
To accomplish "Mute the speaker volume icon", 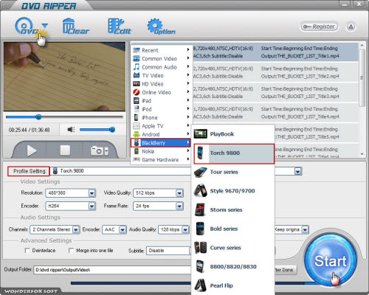I will point(71,130).
